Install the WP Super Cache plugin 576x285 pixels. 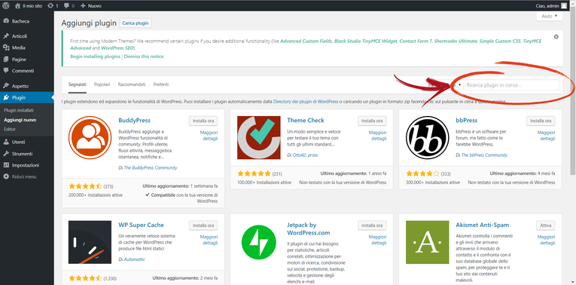coord(203,225)
